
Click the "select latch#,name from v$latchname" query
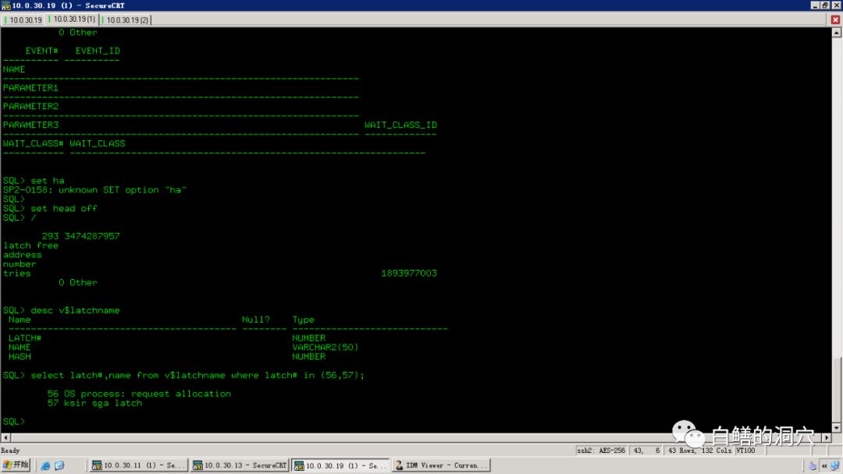point(197,375)
